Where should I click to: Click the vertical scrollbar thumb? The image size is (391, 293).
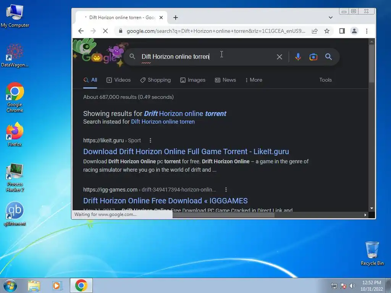[372, 63]
